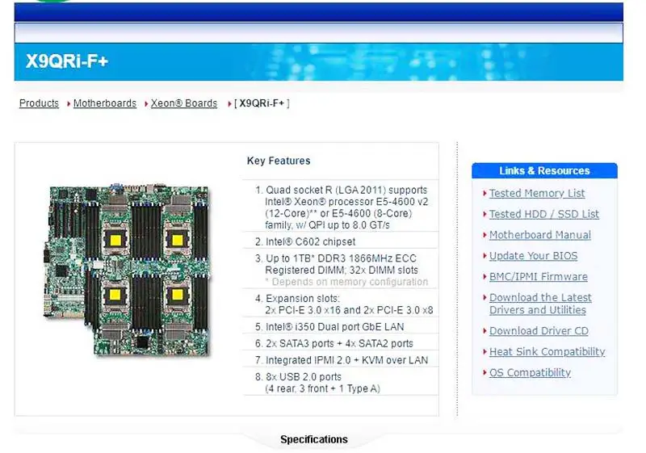Click the Depends on memory configuration note
Image resolution: width=646 pixels, height=453 pixels.
346,282
